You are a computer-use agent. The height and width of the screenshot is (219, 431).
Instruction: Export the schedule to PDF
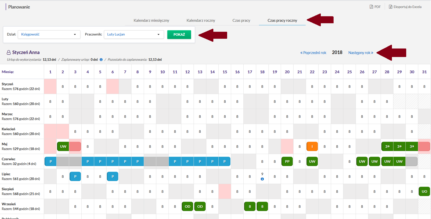375,7
